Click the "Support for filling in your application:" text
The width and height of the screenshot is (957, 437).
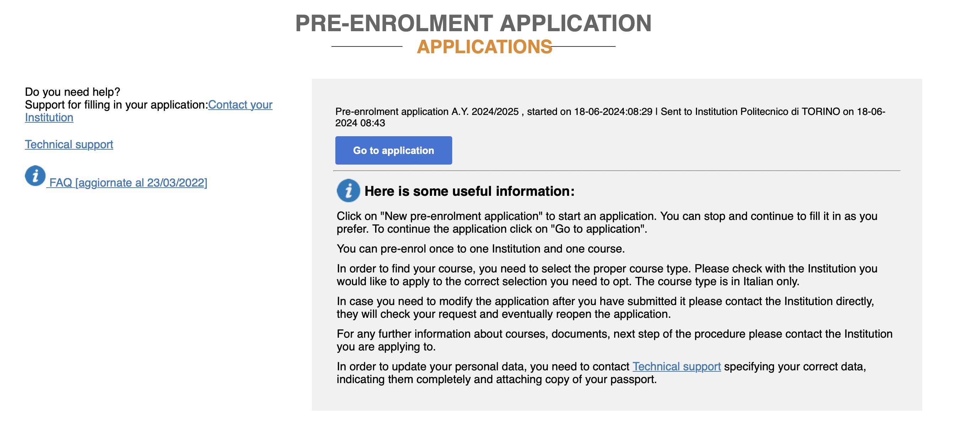(x=116, y=105)
